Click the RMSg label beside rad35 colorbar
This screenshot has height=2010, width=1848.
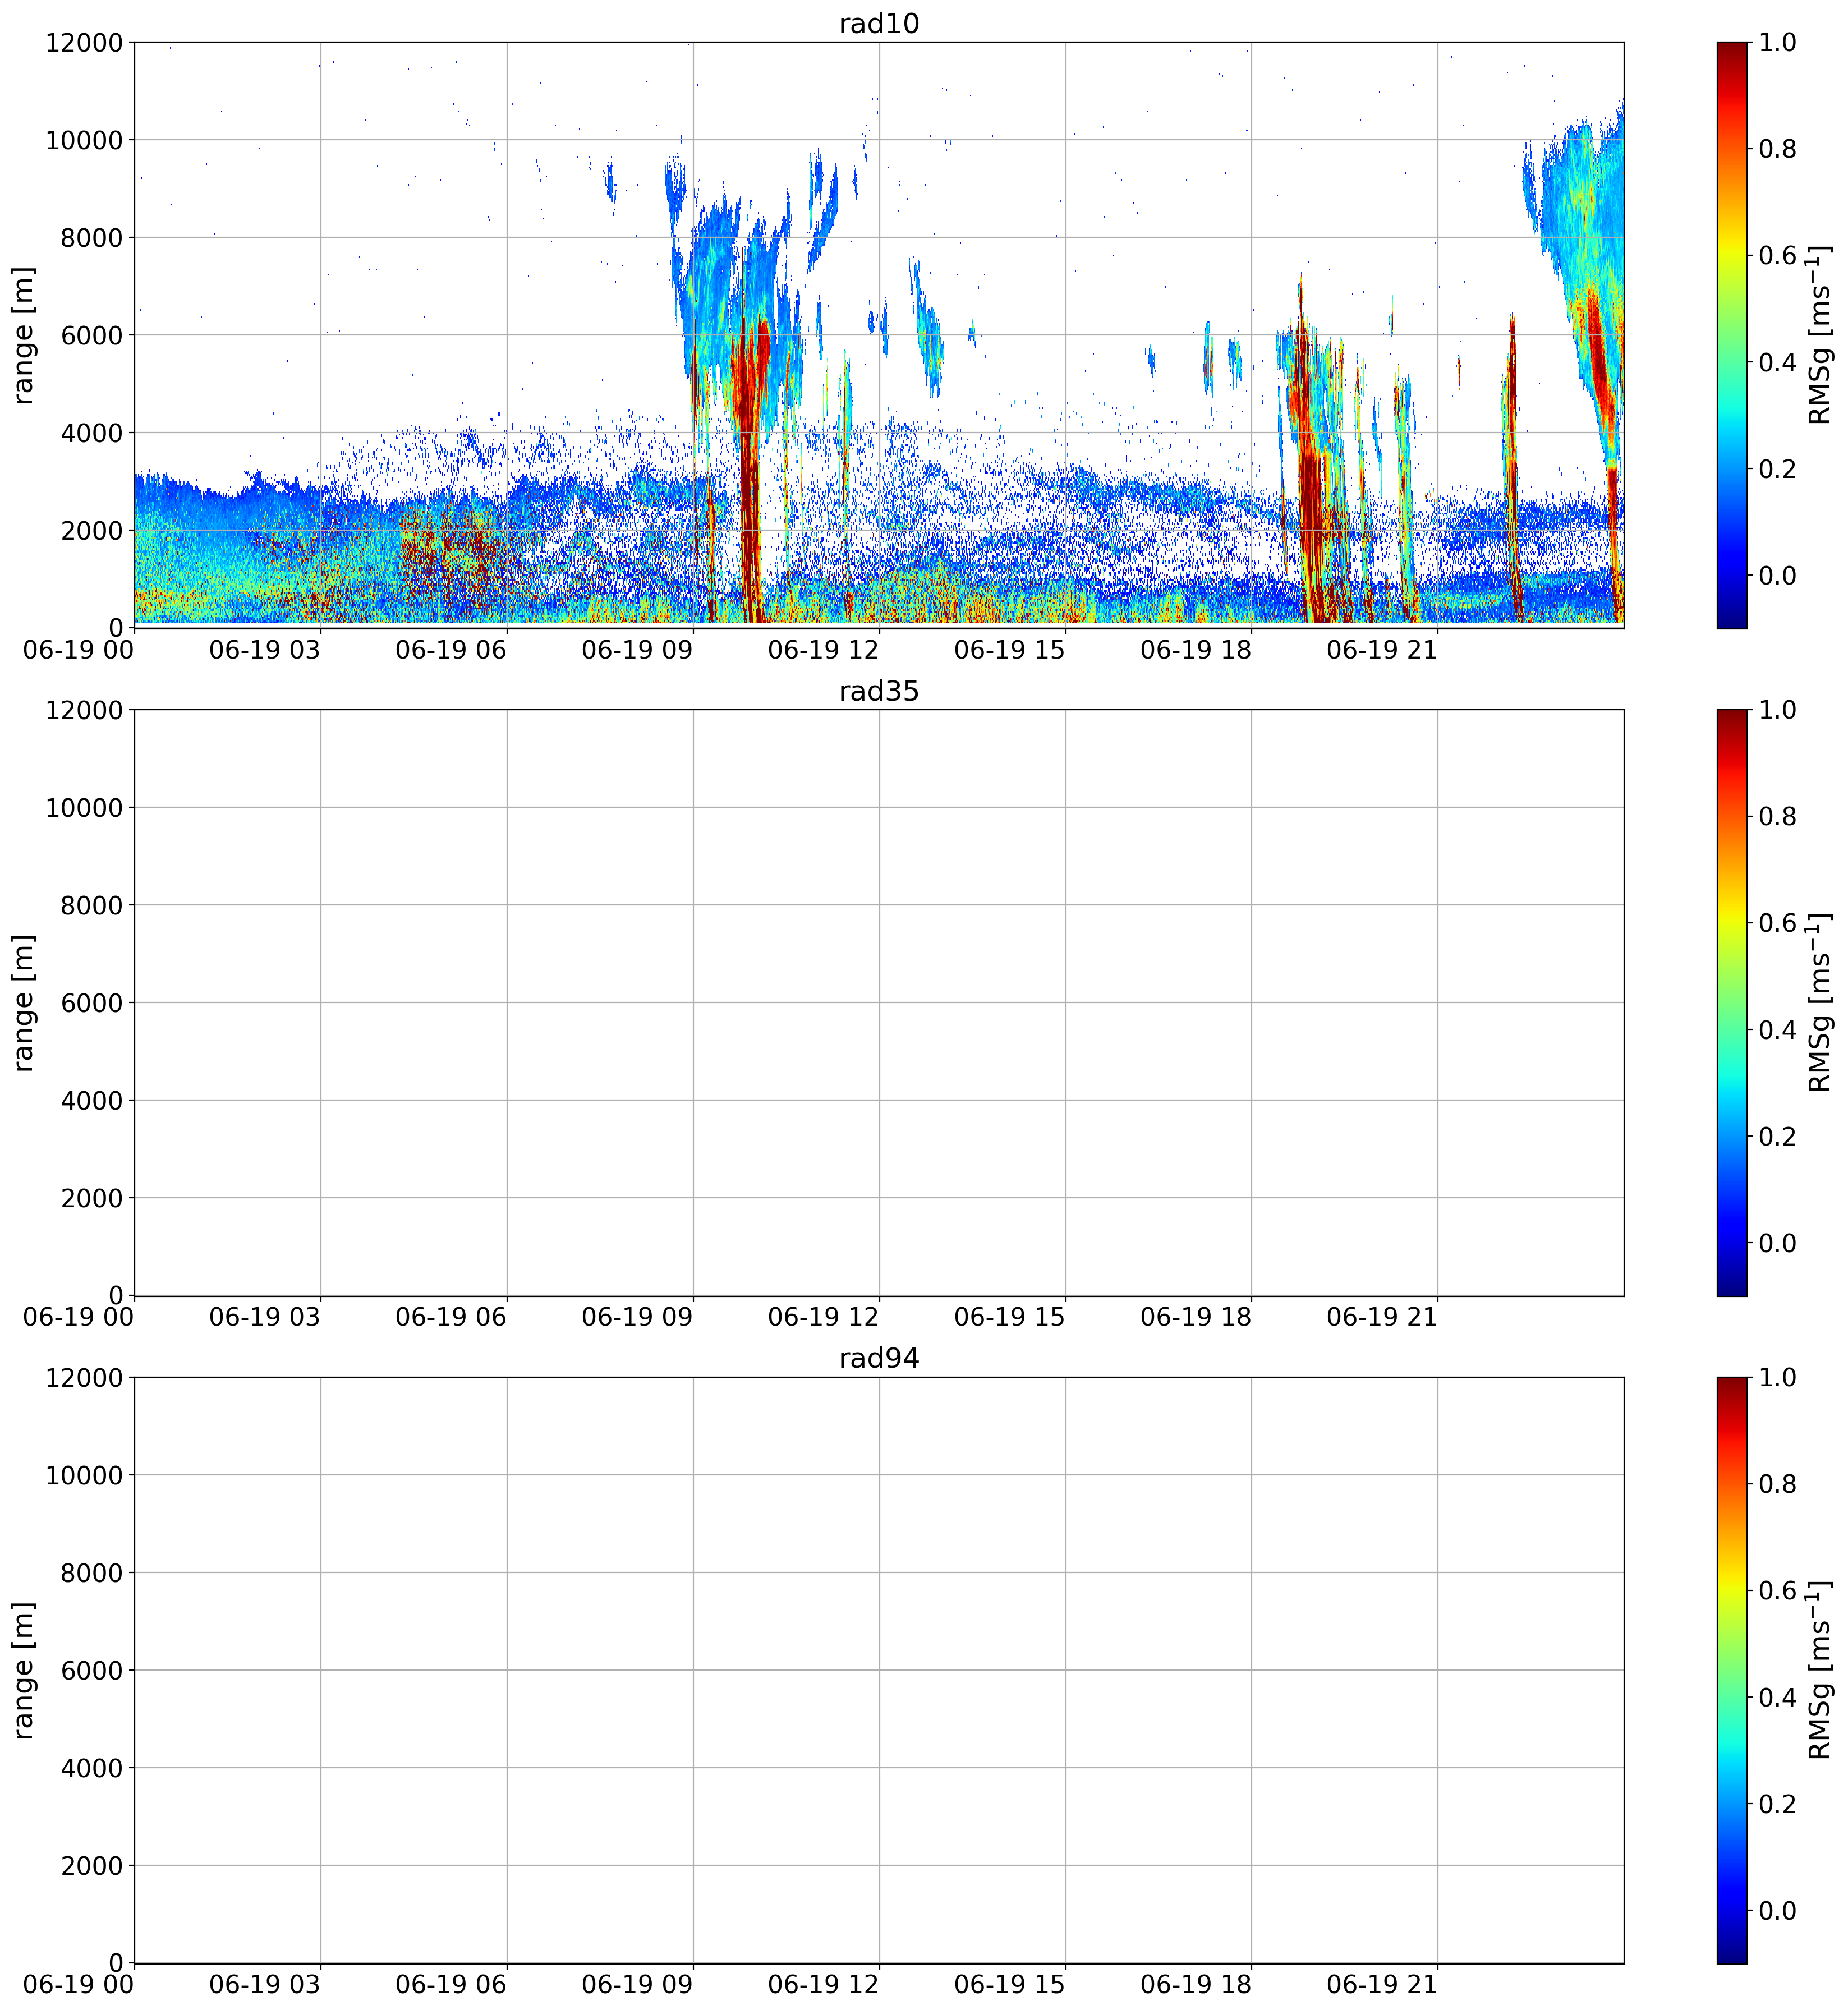tap(1820, 1003)
